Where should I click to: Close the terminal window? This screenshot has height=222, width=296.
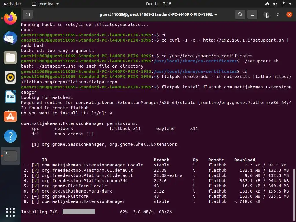(289, 14)
